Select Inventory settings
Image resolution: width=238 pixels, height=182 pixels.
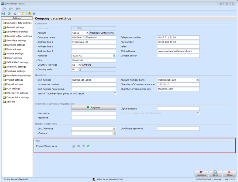click(x=15, y=67)
